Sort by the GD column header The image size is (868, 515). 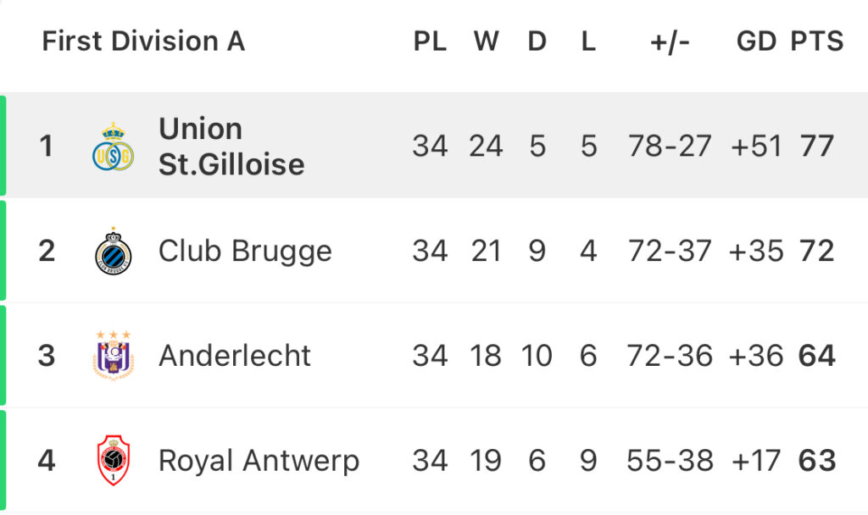click(756, 42)
